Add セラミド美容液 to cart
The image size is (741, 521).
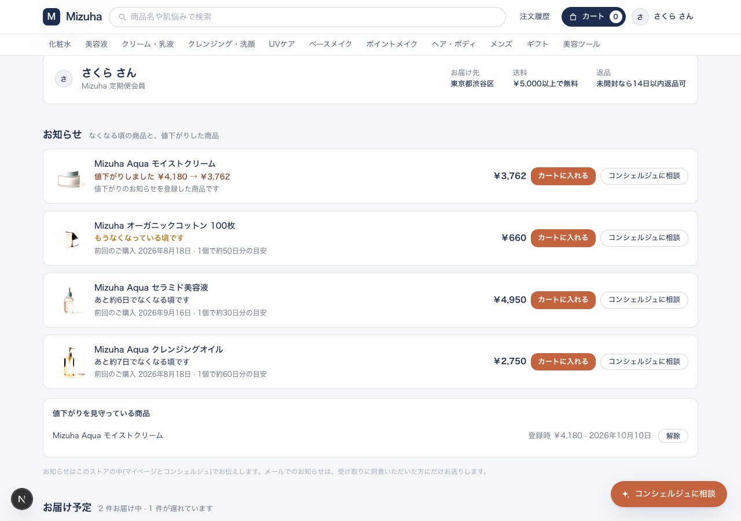563,300
